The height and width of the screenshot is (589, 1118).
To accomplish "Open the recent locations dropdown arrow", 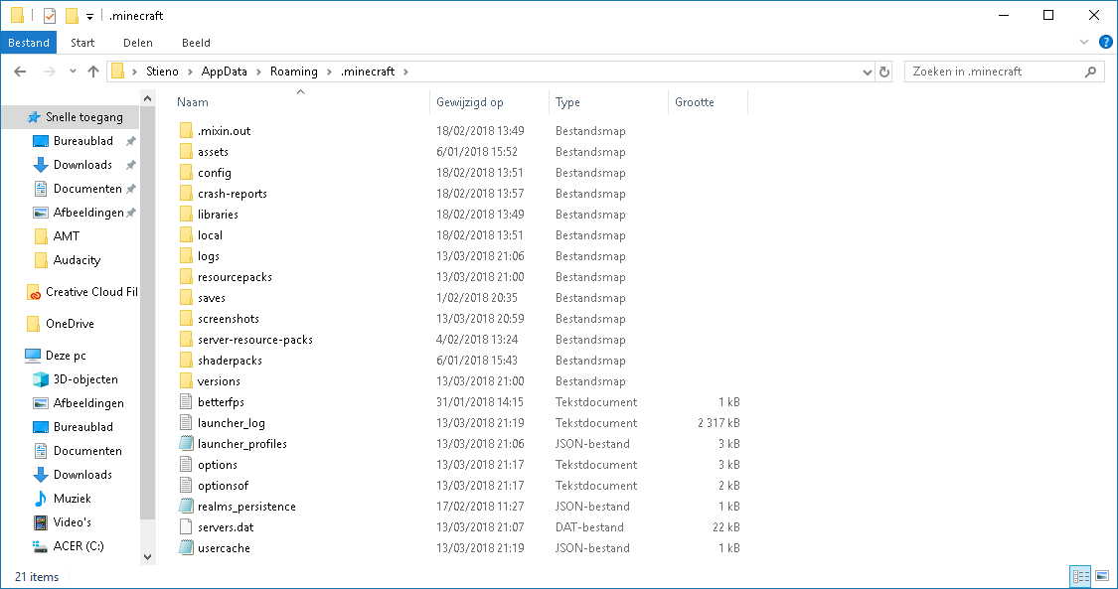I will pos(73,72).
